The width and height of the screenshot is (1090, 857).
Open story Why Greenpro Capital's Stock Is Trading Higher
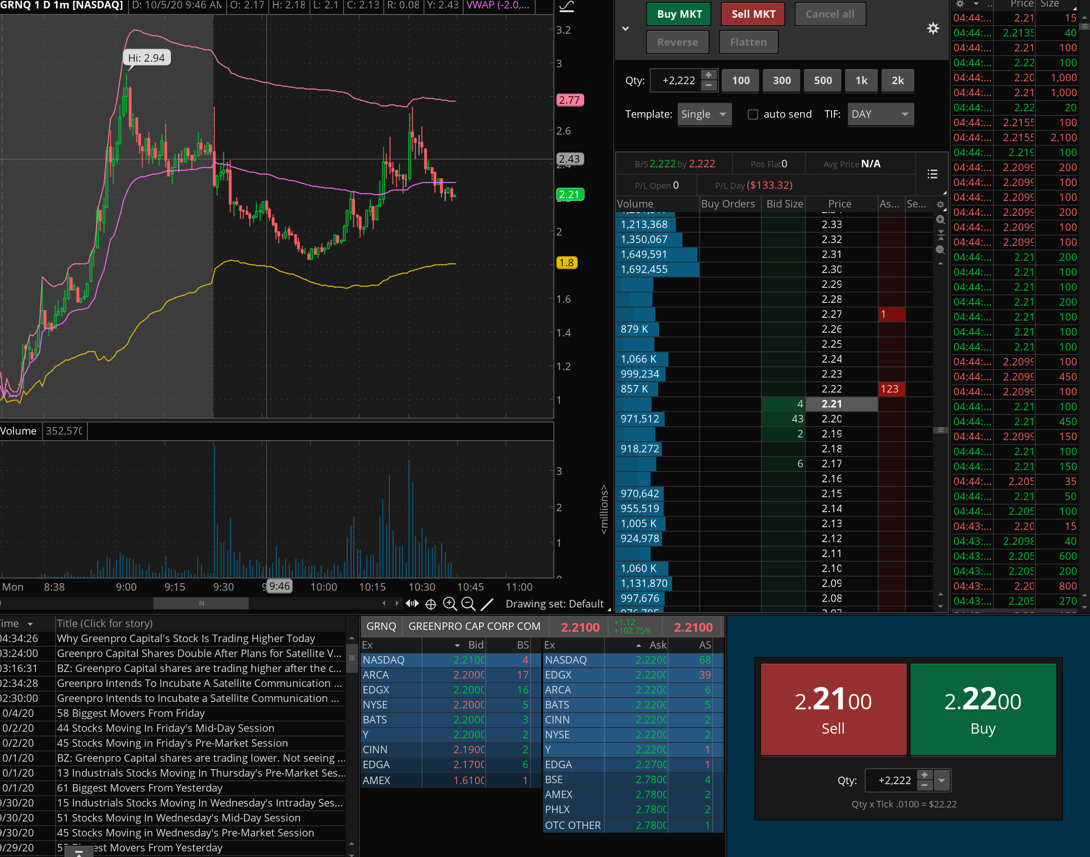tap(186, 638)
